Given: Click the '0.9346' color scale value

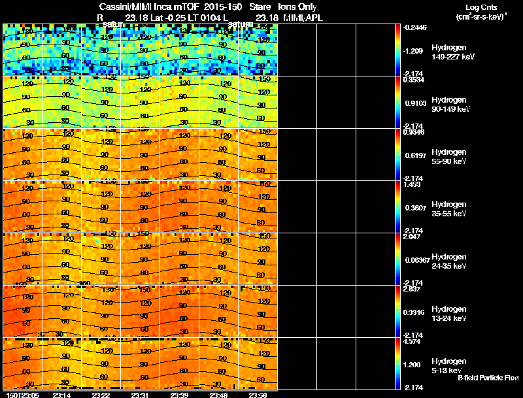Looking at the screenshot, I should (x=414, y=132).
